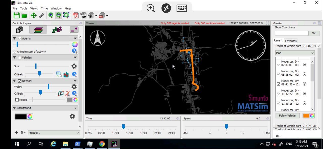This screenshot has height=149, width=323.
Task: Activate the zoom out magnifier tool
Action: click(58, 15)
